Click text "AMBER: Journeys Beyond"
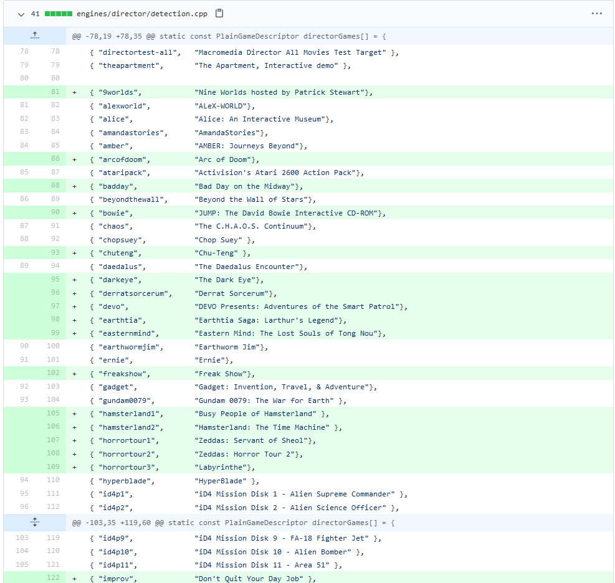The width and height of the screenshot is (615, 583). point(249,146)
